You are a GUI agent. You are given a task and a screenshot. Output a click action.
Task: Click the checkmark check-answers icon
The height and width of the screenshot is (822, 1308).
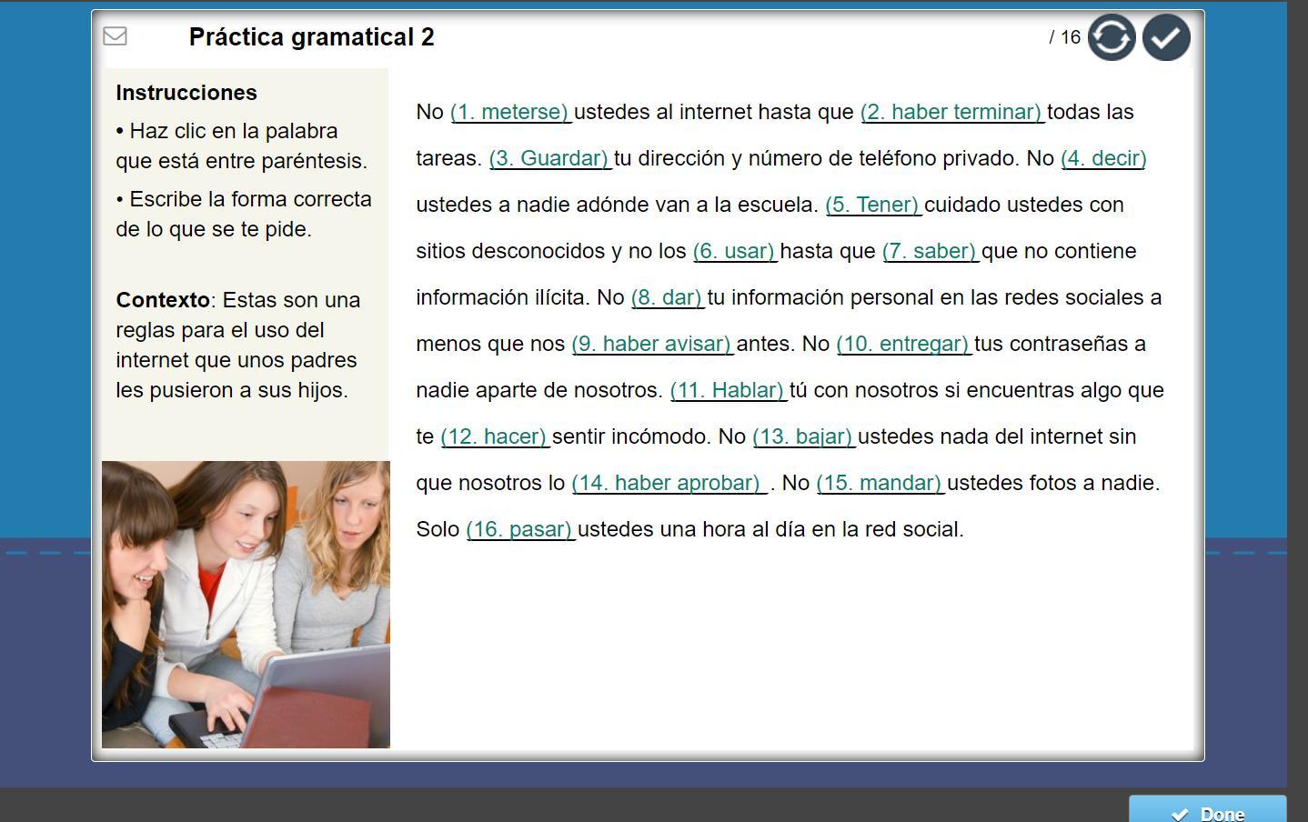point(1166,37)
